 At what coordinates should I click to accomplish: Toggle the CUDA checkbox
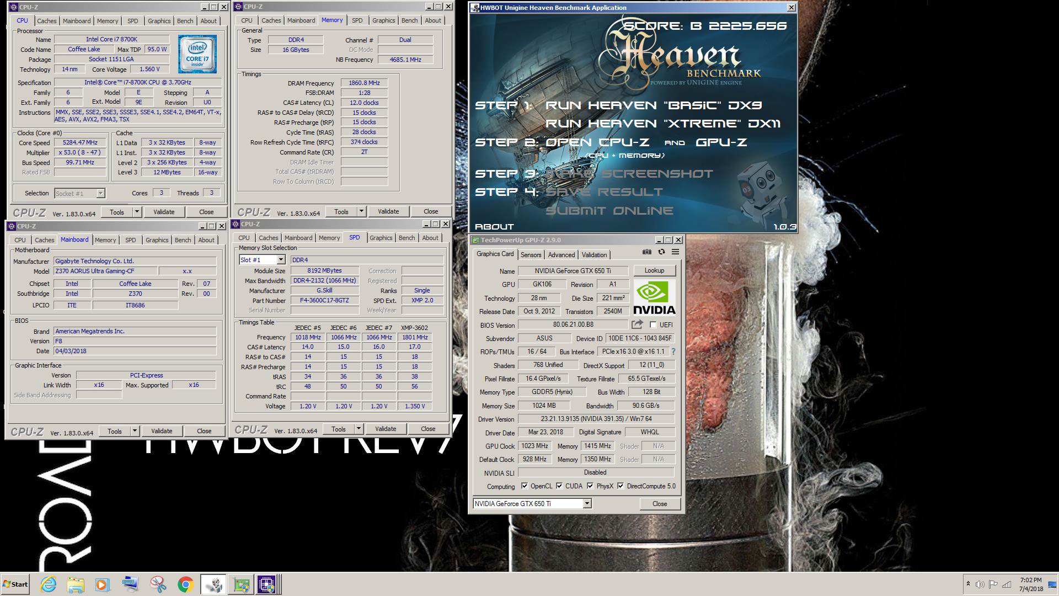click(559, 486)
